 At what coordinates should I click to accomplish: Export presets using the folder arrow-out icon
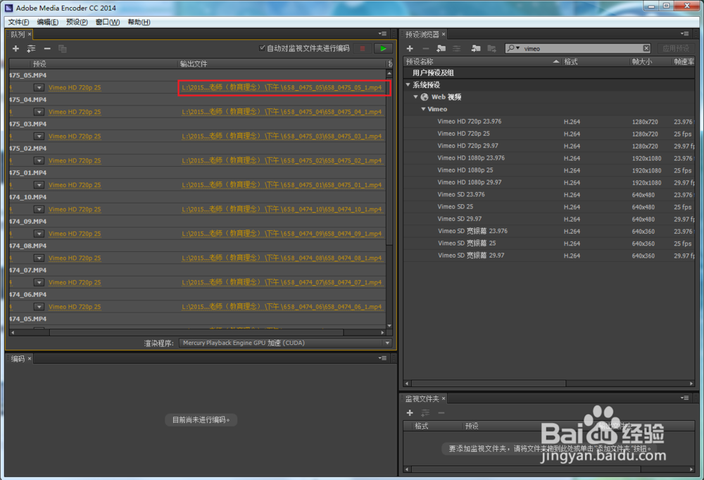point(491,49)
